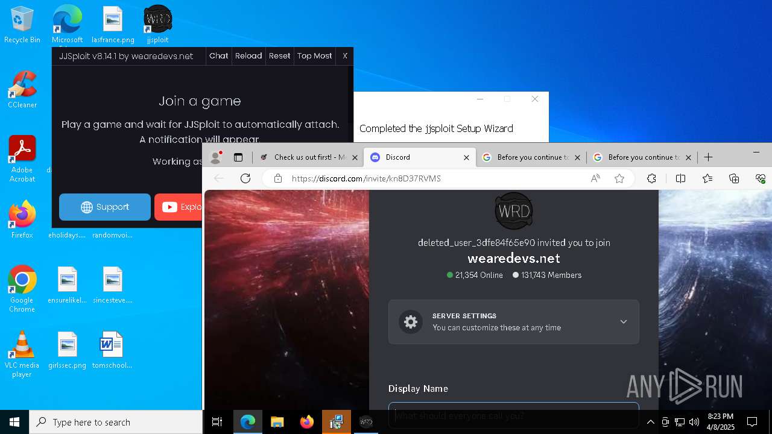772x434 pixels.
Task: Click the taskbar clock showing 8:23 PM
Action: point(721,422)
